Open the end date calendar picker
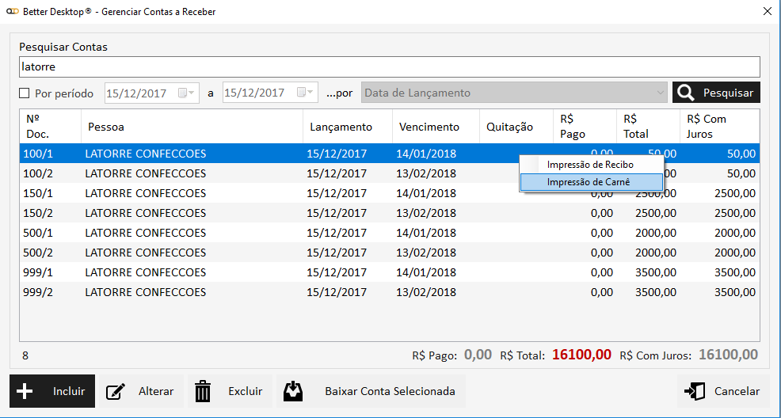The height and width of the screenshot is (418, 781). click(x=305, y=93)
